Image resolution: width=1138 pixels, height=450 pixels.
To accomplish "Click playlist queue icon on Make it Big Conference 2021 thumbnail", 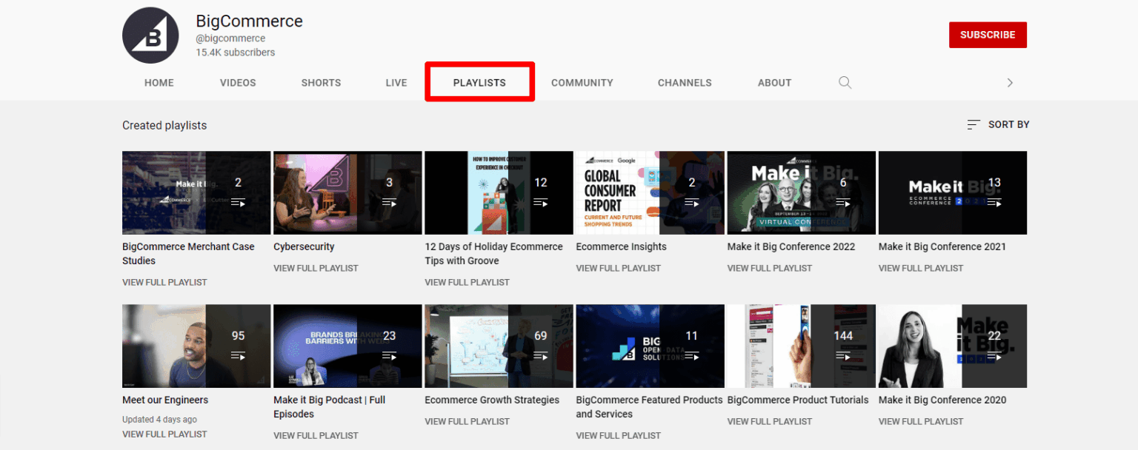I will point(994,202).
